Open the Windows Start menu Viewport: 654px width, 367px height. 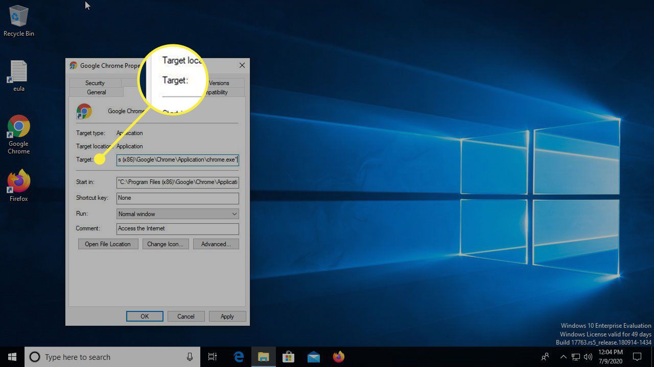(x=12, y=357)
